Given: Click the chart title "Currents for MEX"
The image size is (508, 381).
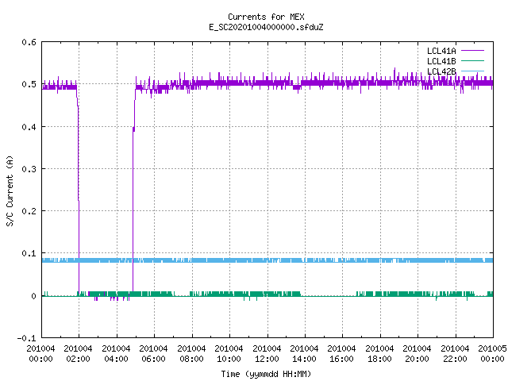Looking at the screenshot, I should [x=266, y=17].
